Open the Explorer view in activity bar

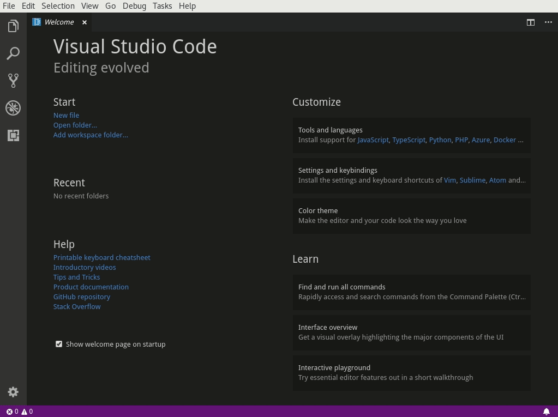click(13, 26)
